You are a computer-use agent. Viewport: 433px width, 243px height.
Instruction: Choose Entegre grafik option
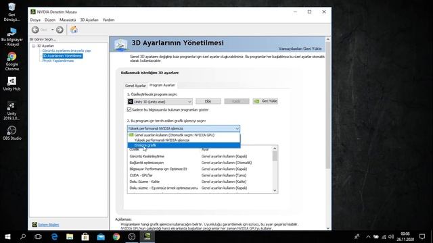coord(183,145)
